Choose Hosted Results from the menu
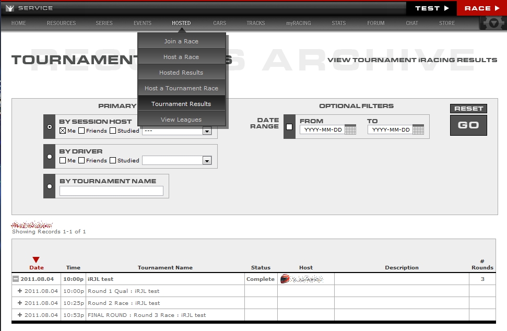The width and height of the screenshot is (507, 331). [x=181, y=73]
